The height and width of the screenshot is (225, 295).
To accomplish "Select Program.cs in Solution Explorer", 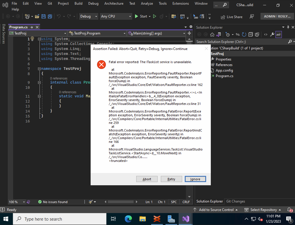I will [x=224, y=76].
